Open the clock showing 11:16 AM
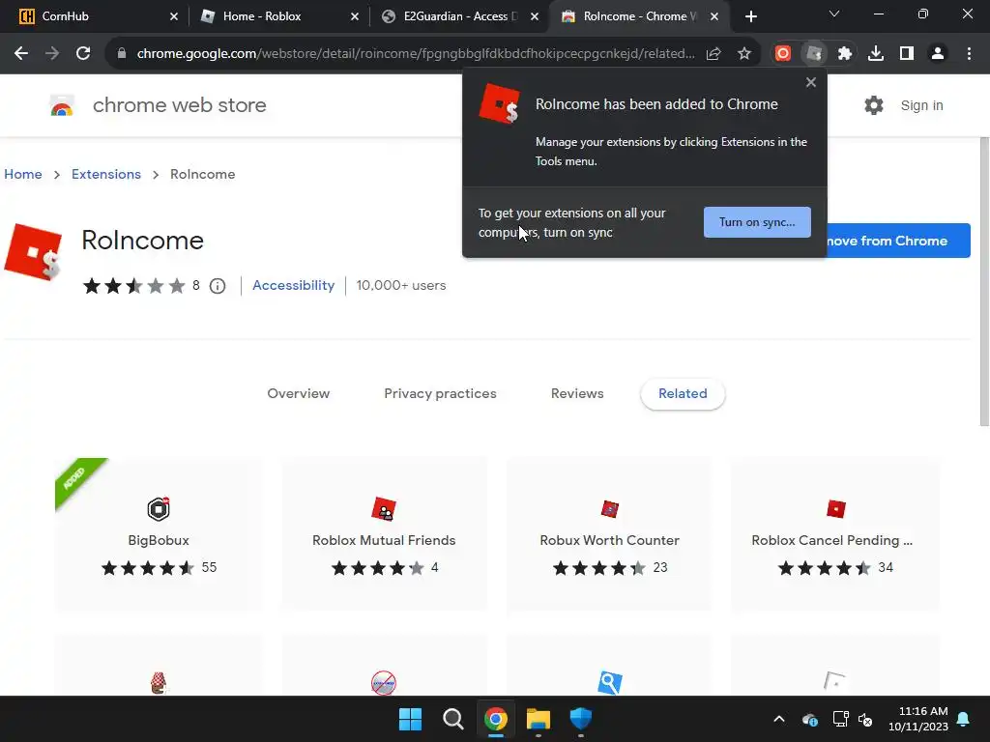Viewport: 990px width, 742px height. click(x=918, y=719)
